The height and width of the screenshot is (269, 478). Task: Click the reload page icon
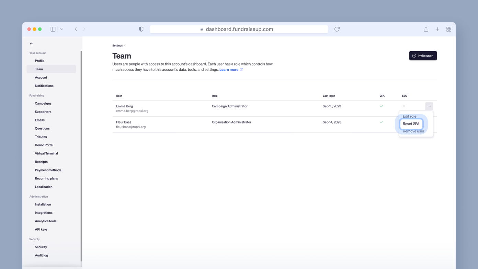[337, 29]
